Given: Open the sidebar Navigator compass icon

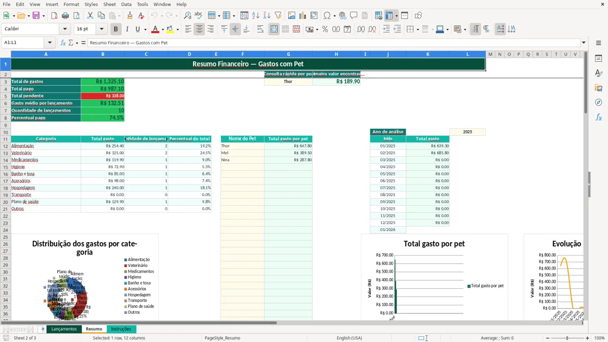Looking at the screenshot, I should point(598,102).
